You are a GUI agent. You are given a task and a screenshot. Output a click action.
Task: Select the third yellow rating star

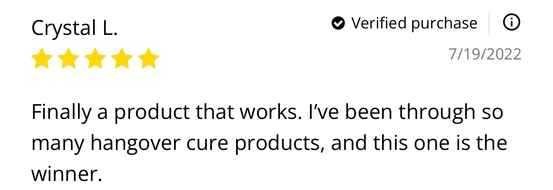[x=95, y=59]
